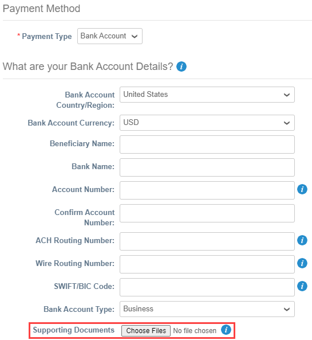Click info icon next to SWIFT/BIC Code

click(302, 286)
